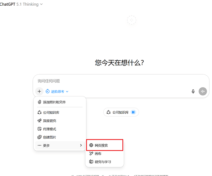Click the three-dots icon beside 更多

[40, 145]
